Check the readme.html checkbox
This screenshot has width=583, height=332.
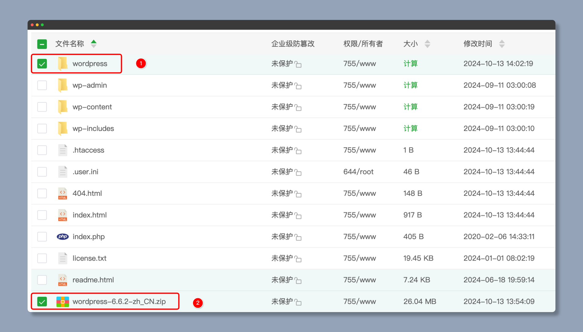tap(42, 280)
